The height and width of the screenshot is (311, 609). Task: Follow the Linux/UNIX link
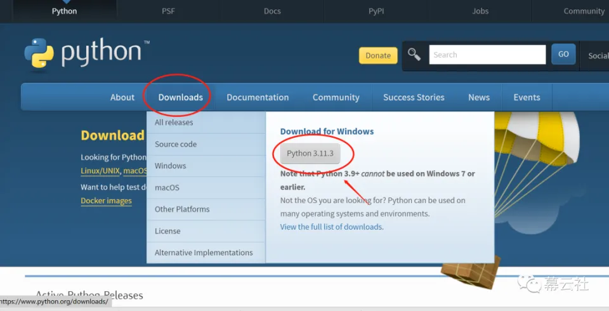[x=100, y=171]
